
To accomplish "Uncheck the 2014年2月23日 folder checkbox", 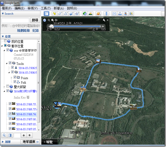I will coord(8,91).
